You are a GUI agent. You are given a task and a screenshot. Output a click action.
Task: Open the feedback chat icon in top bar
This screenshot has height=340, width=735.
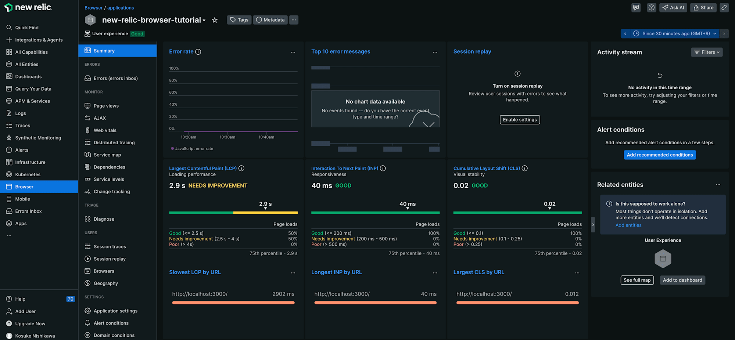coord(636,7)
